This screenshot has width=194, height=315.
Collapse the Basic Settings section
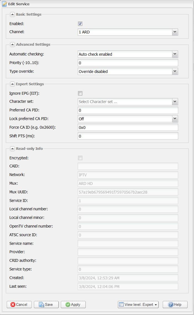(12, 14)
